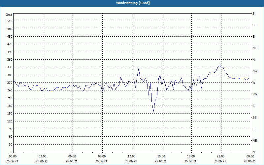Select the 60 value on the Grad axis

tap(11, 137)
